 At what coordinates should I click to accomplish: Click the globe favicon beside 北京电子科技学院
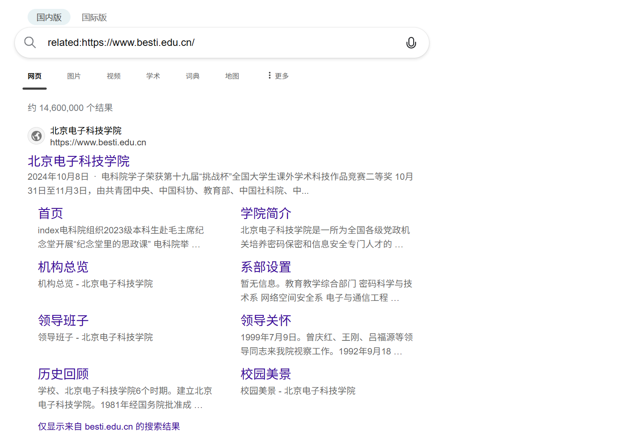click(x=37, y=136)
